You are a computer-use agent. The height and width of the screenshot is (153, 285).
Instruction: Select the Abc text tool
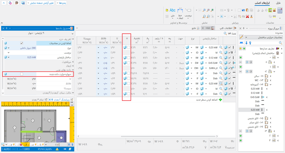pos(173,10)
